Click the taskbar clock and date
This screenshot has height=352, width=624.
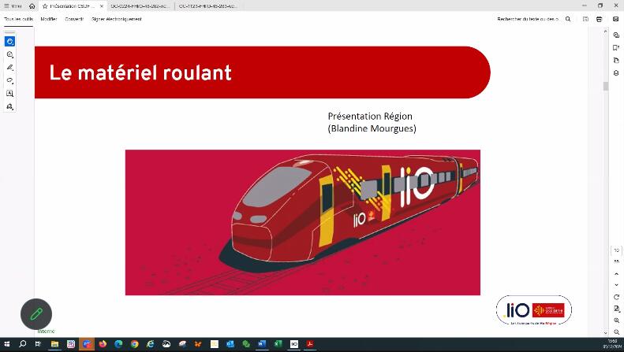pos(612,344)
